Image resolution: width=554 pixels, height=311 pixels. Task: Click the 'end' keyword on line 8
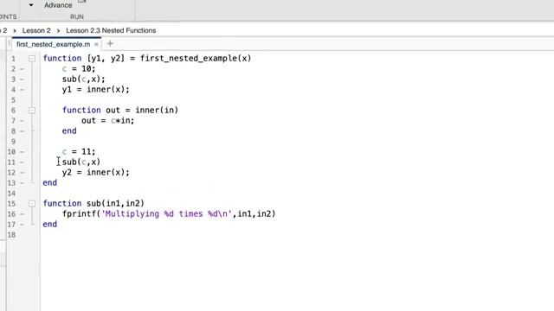click(69, 130)
